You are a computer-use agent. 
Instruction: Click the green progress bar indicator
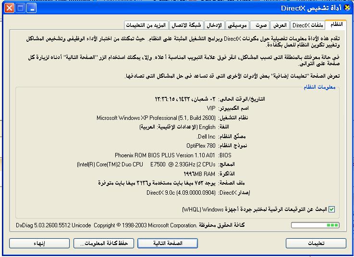(315, 225)
